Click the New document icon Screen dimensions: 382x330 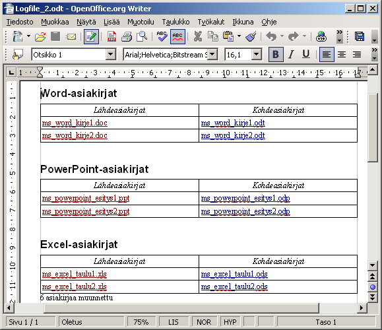(x=18, y=36)
